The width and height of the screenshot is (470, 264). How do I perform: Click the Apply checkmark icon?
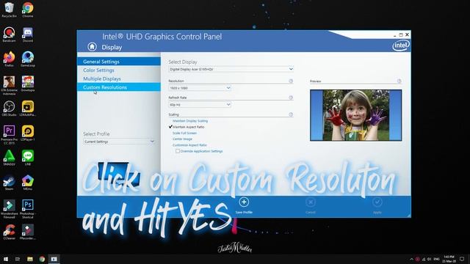pos(377,202)
